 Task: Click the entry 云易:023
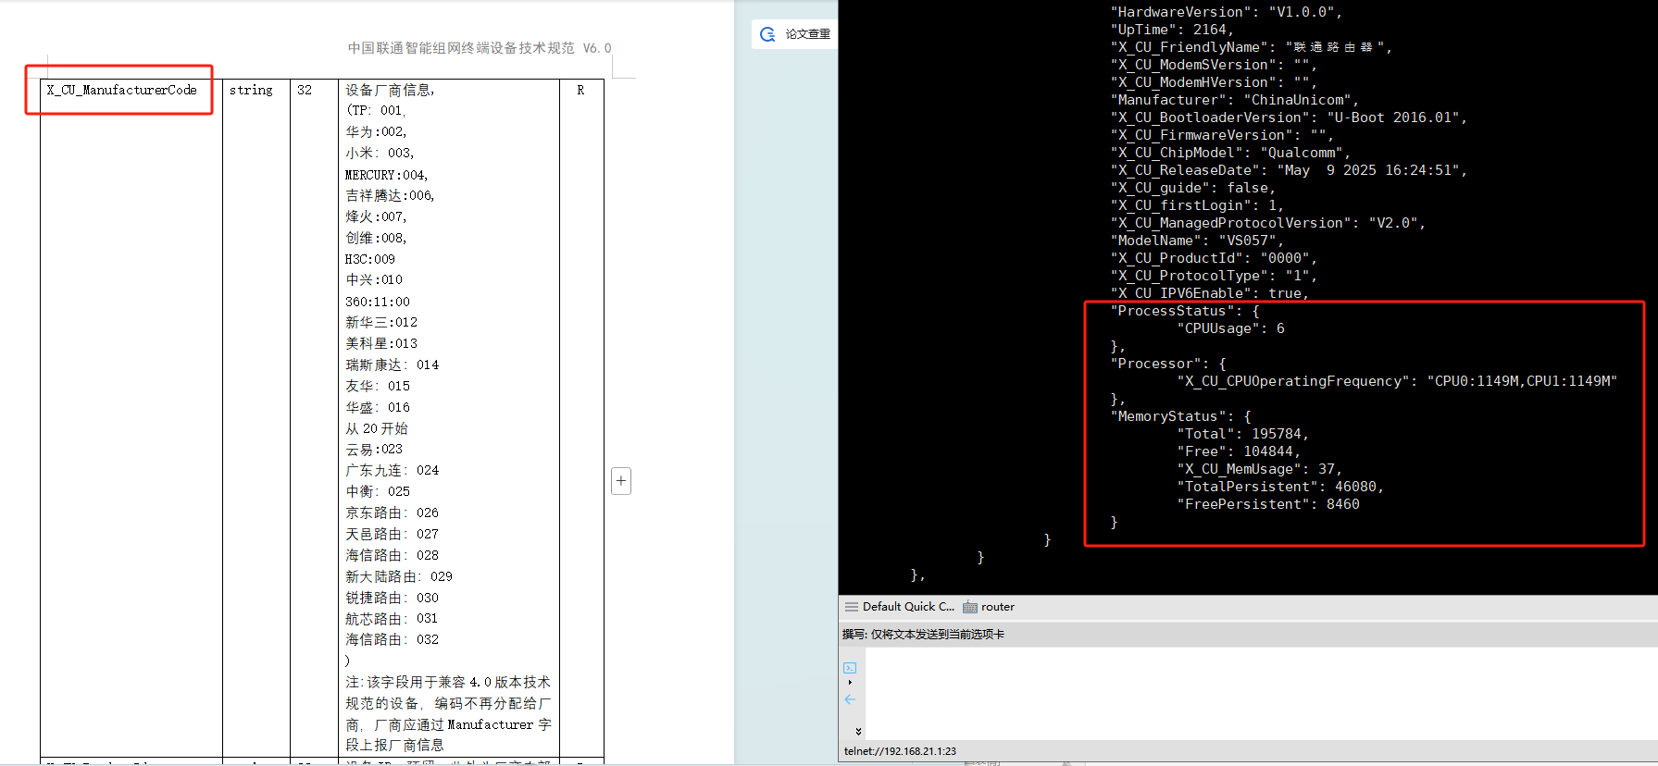click(374, 449)
